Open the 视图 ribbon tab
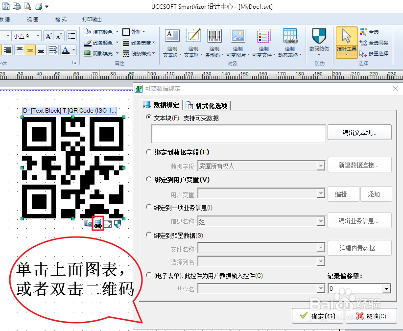The width and height of the screenshot is (403, 331). 32,19
